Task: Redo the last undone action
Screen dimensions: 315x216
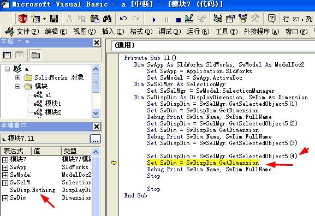Action: click(136, 19)
